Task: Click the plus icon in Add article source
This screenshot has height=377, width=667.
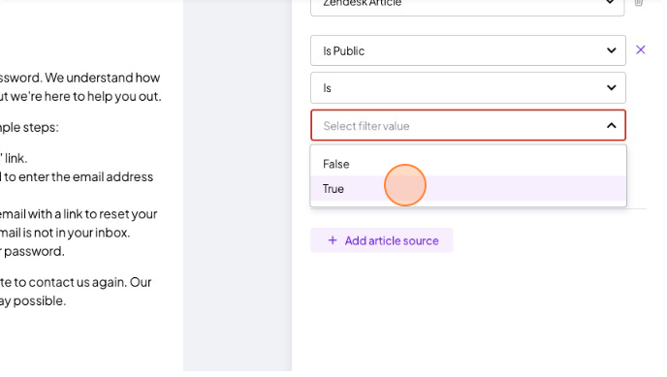Action: click(333, 240)
